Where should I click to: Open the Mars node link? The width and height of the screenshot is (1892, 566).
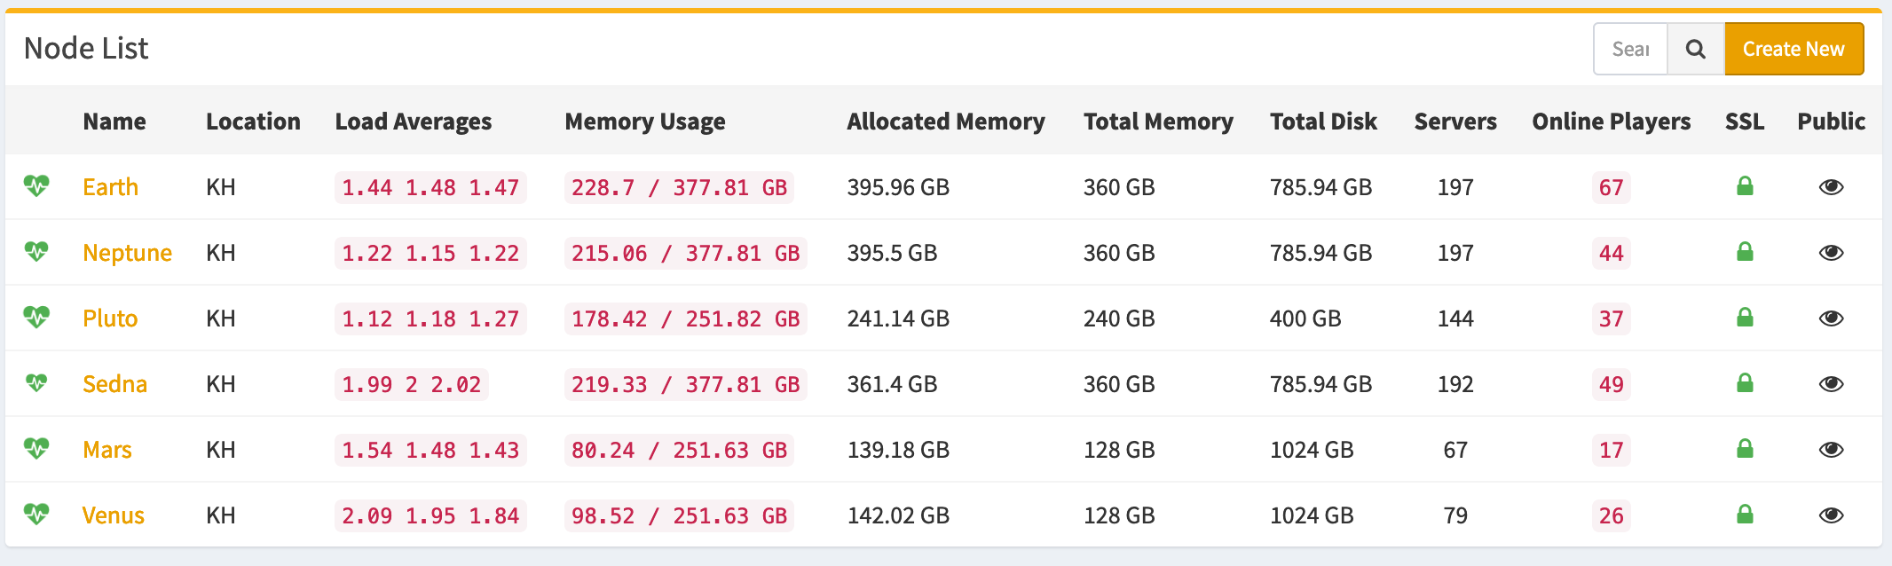(106, 450)
